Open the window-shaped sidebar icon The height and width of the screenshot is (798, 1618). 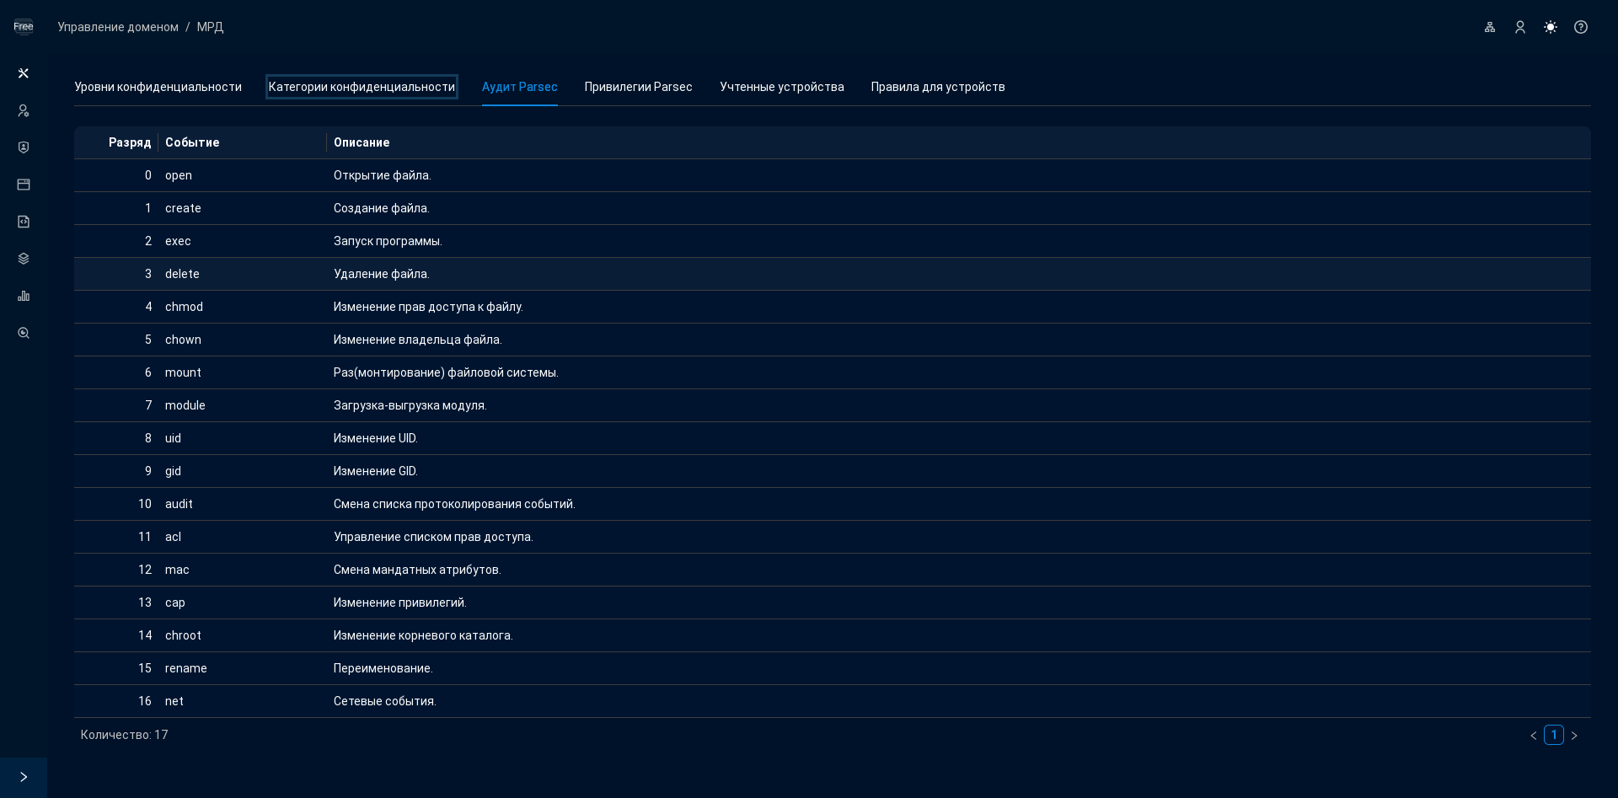24,185
